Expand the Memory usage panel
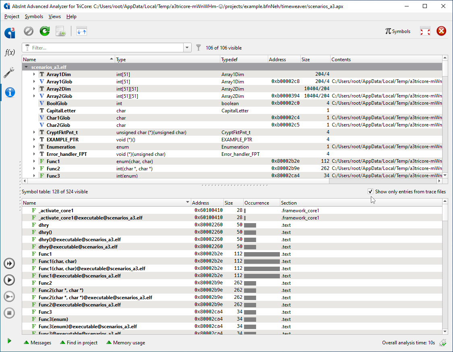The height and width of the screenshot is (352, 453). (126, 342)
